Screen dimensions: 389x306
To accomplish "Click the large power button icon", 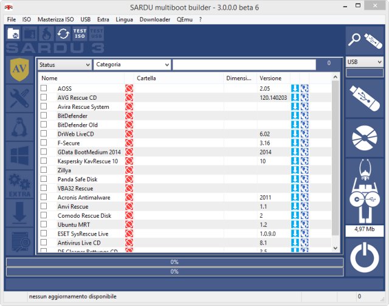I will pos(365,257).
